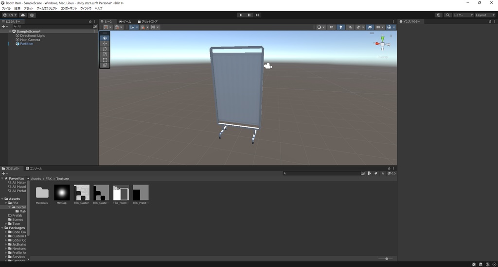Open the scene camera settings dropdown
The image size is (498, 267).
point(380,27)
